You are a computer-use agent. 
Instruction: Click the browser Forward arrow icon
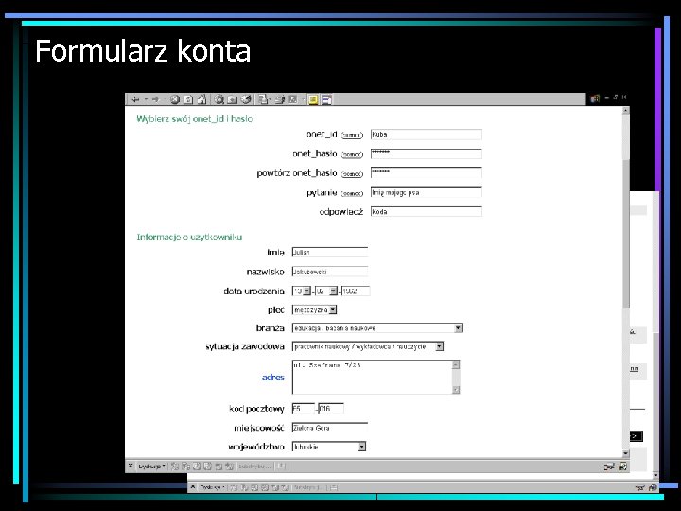155,99
